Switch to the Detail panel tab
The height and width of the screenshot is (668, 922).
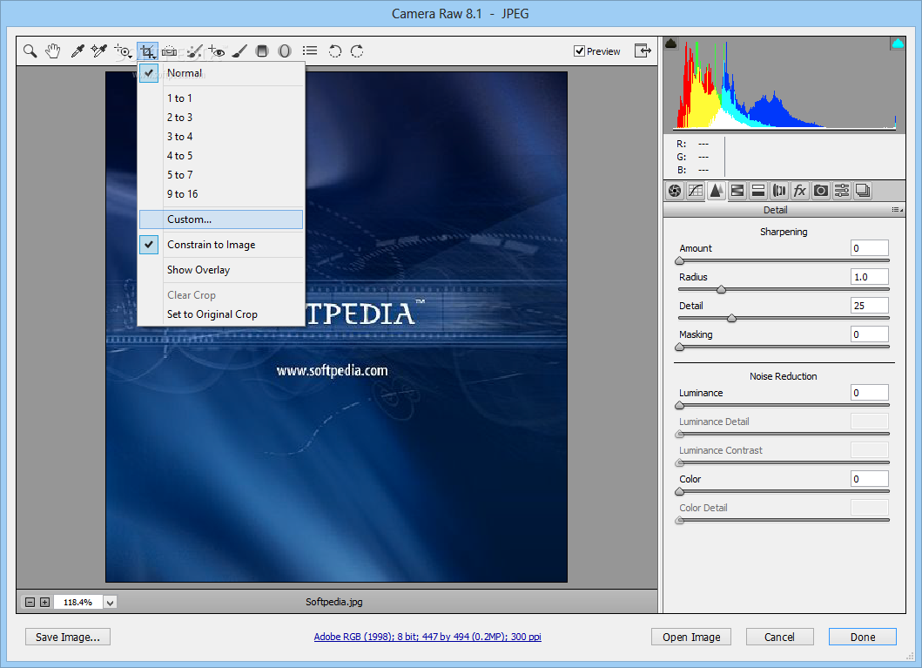717,191
